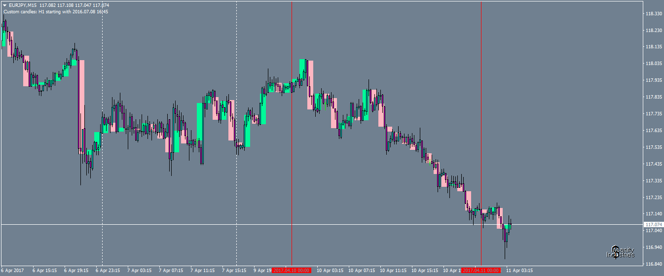This screenshot has width=664, height=276.
Task: Click the current price label 117.074 on axis
Action: [x=654, y=224]
